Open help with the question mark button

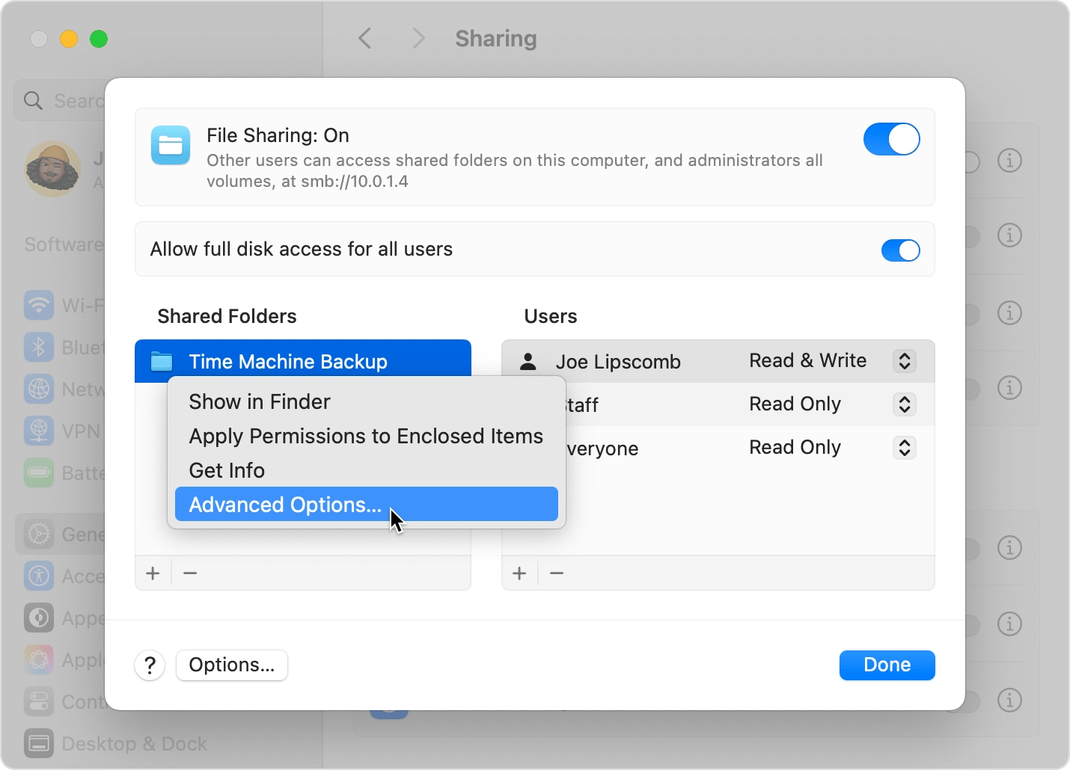(150, 665)
